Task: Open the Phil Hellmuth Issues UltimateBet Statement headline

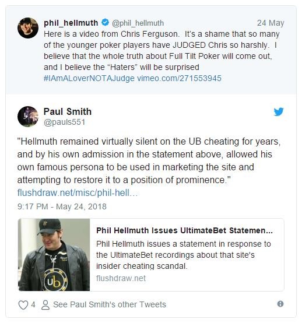Action: coord(184,230)
